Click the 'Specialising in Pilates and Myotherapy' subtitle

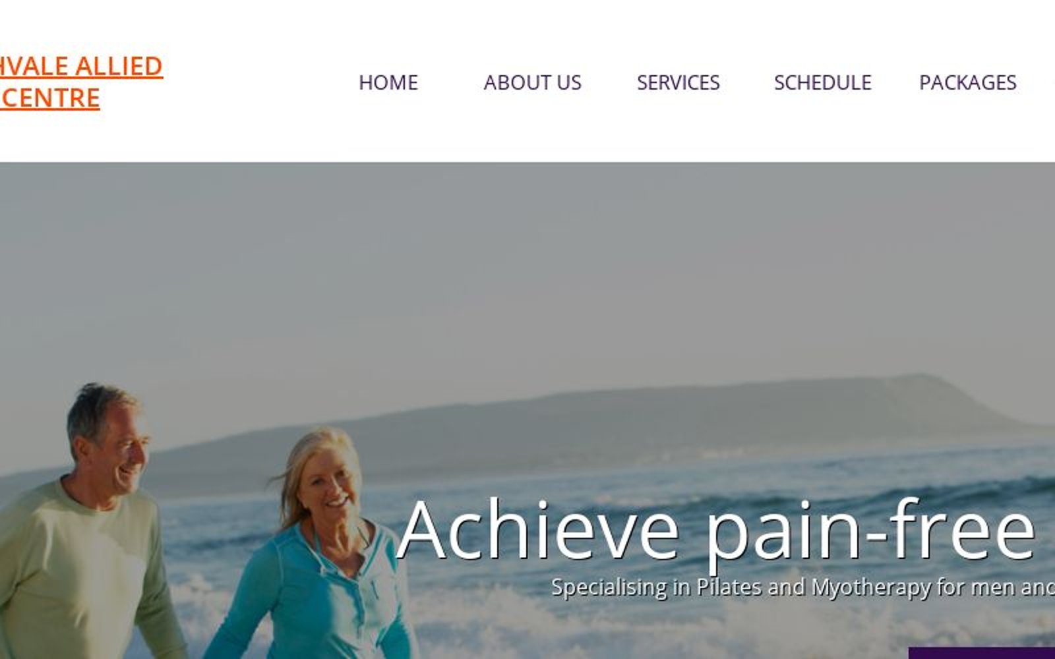tap(802, 587)
